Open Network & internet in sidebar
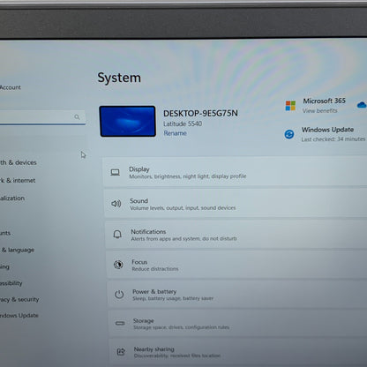367x367 pixels. [x=18, y=180]
